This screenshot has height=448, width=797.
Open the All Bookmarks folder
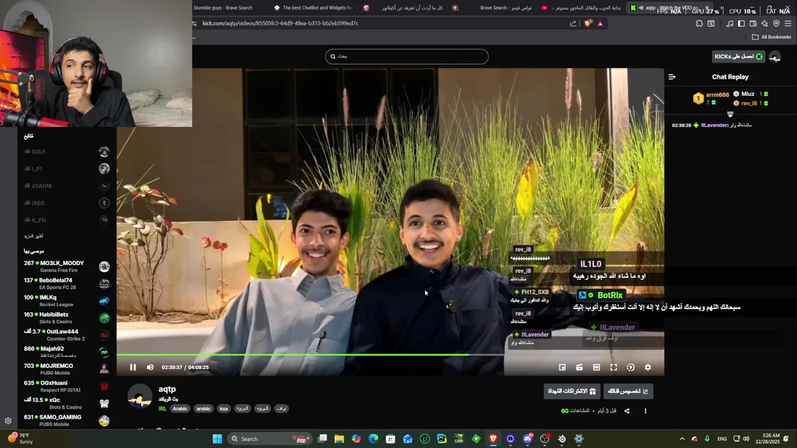[771, 37]
